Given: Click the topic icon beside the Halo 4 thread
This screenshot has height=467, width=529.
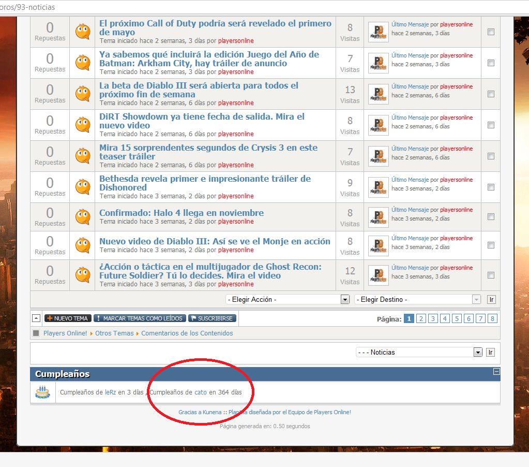Looking at the screenshot, I should (x=83, y=217).
